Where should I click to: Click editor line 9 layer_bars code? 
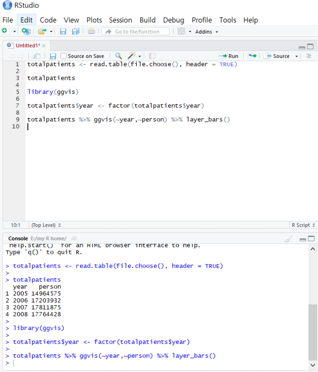(x=129, y=120)
